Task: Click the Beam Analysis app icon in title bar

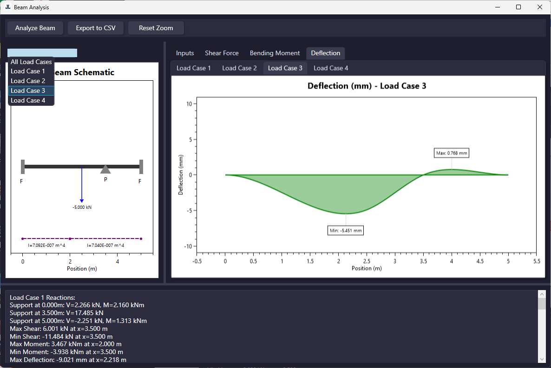Action: (x=7, y=7)
